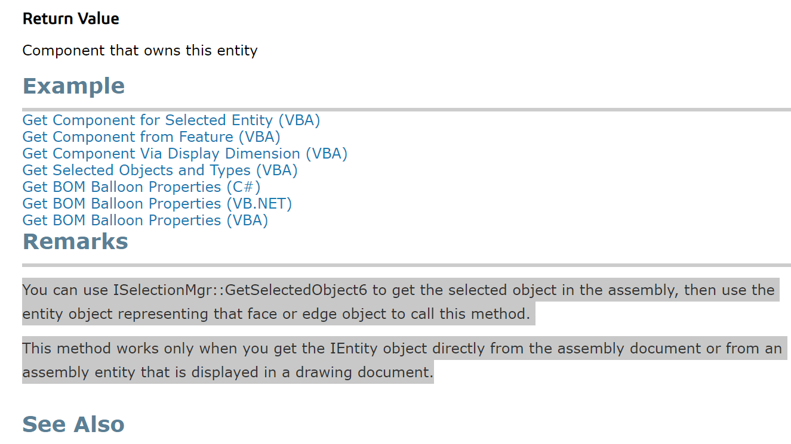
Task: Open Get BOM Balloon Properties (VB.NET) example
Action: pos(157,204)
